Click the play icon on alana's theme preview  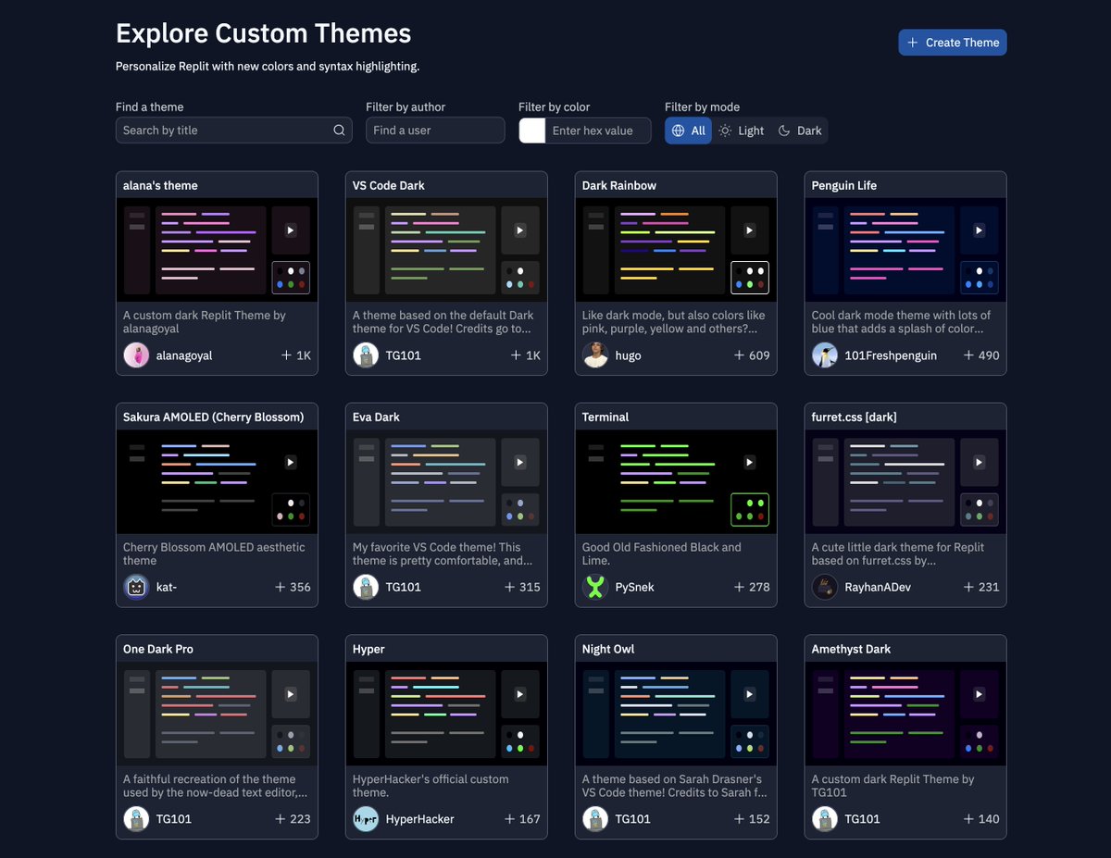coord(290,230)
